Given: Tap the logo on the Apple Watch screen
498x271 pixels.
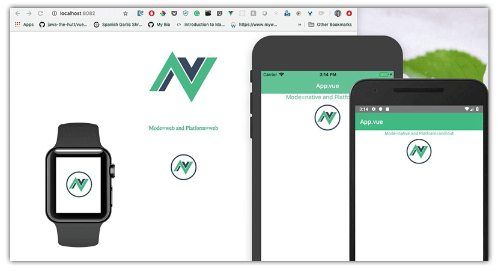Looking at the screenshot, I should tap(79, 184).
